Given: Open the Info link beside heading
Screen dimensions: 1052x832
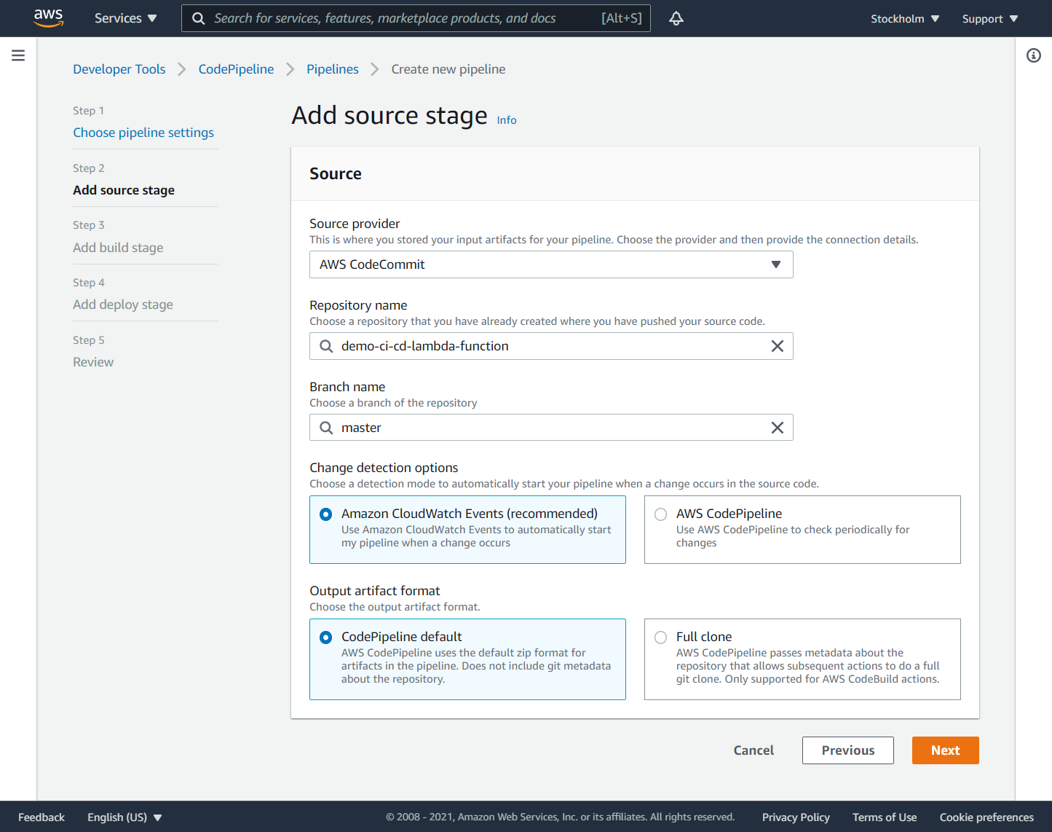Looking at the screenshot, I should pos(507,120).
